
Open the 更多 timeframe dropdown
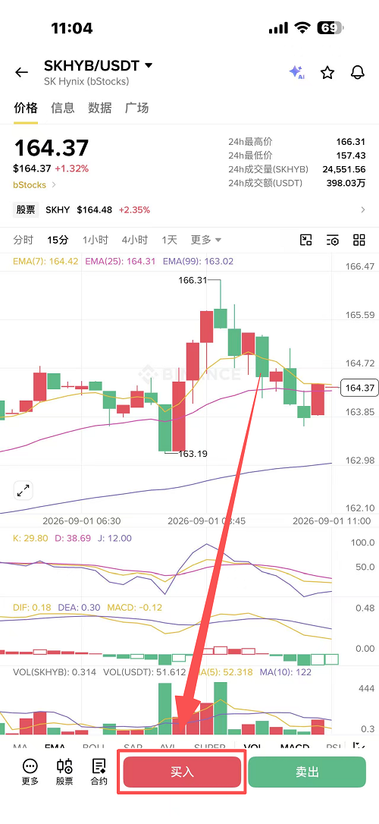click(x=205, y=241)
